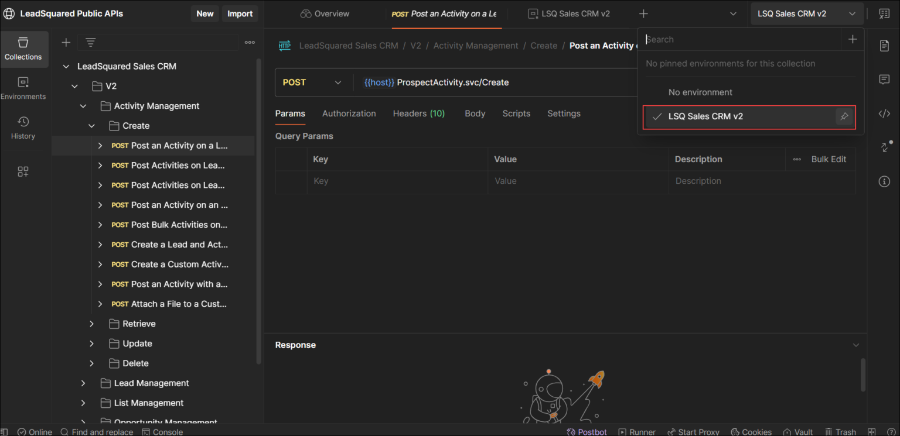Expand the Lead Management folder

click(83, 383)
